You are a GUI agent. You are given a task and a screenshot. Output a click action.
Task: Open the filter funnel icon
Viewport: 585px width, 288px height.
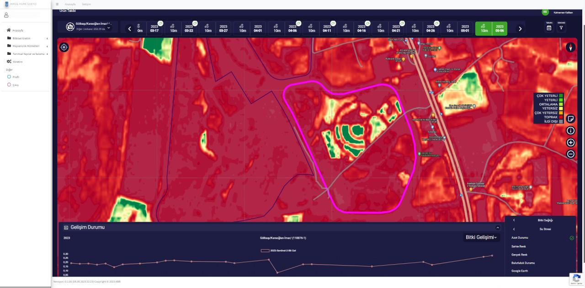[x=561, y=28]
